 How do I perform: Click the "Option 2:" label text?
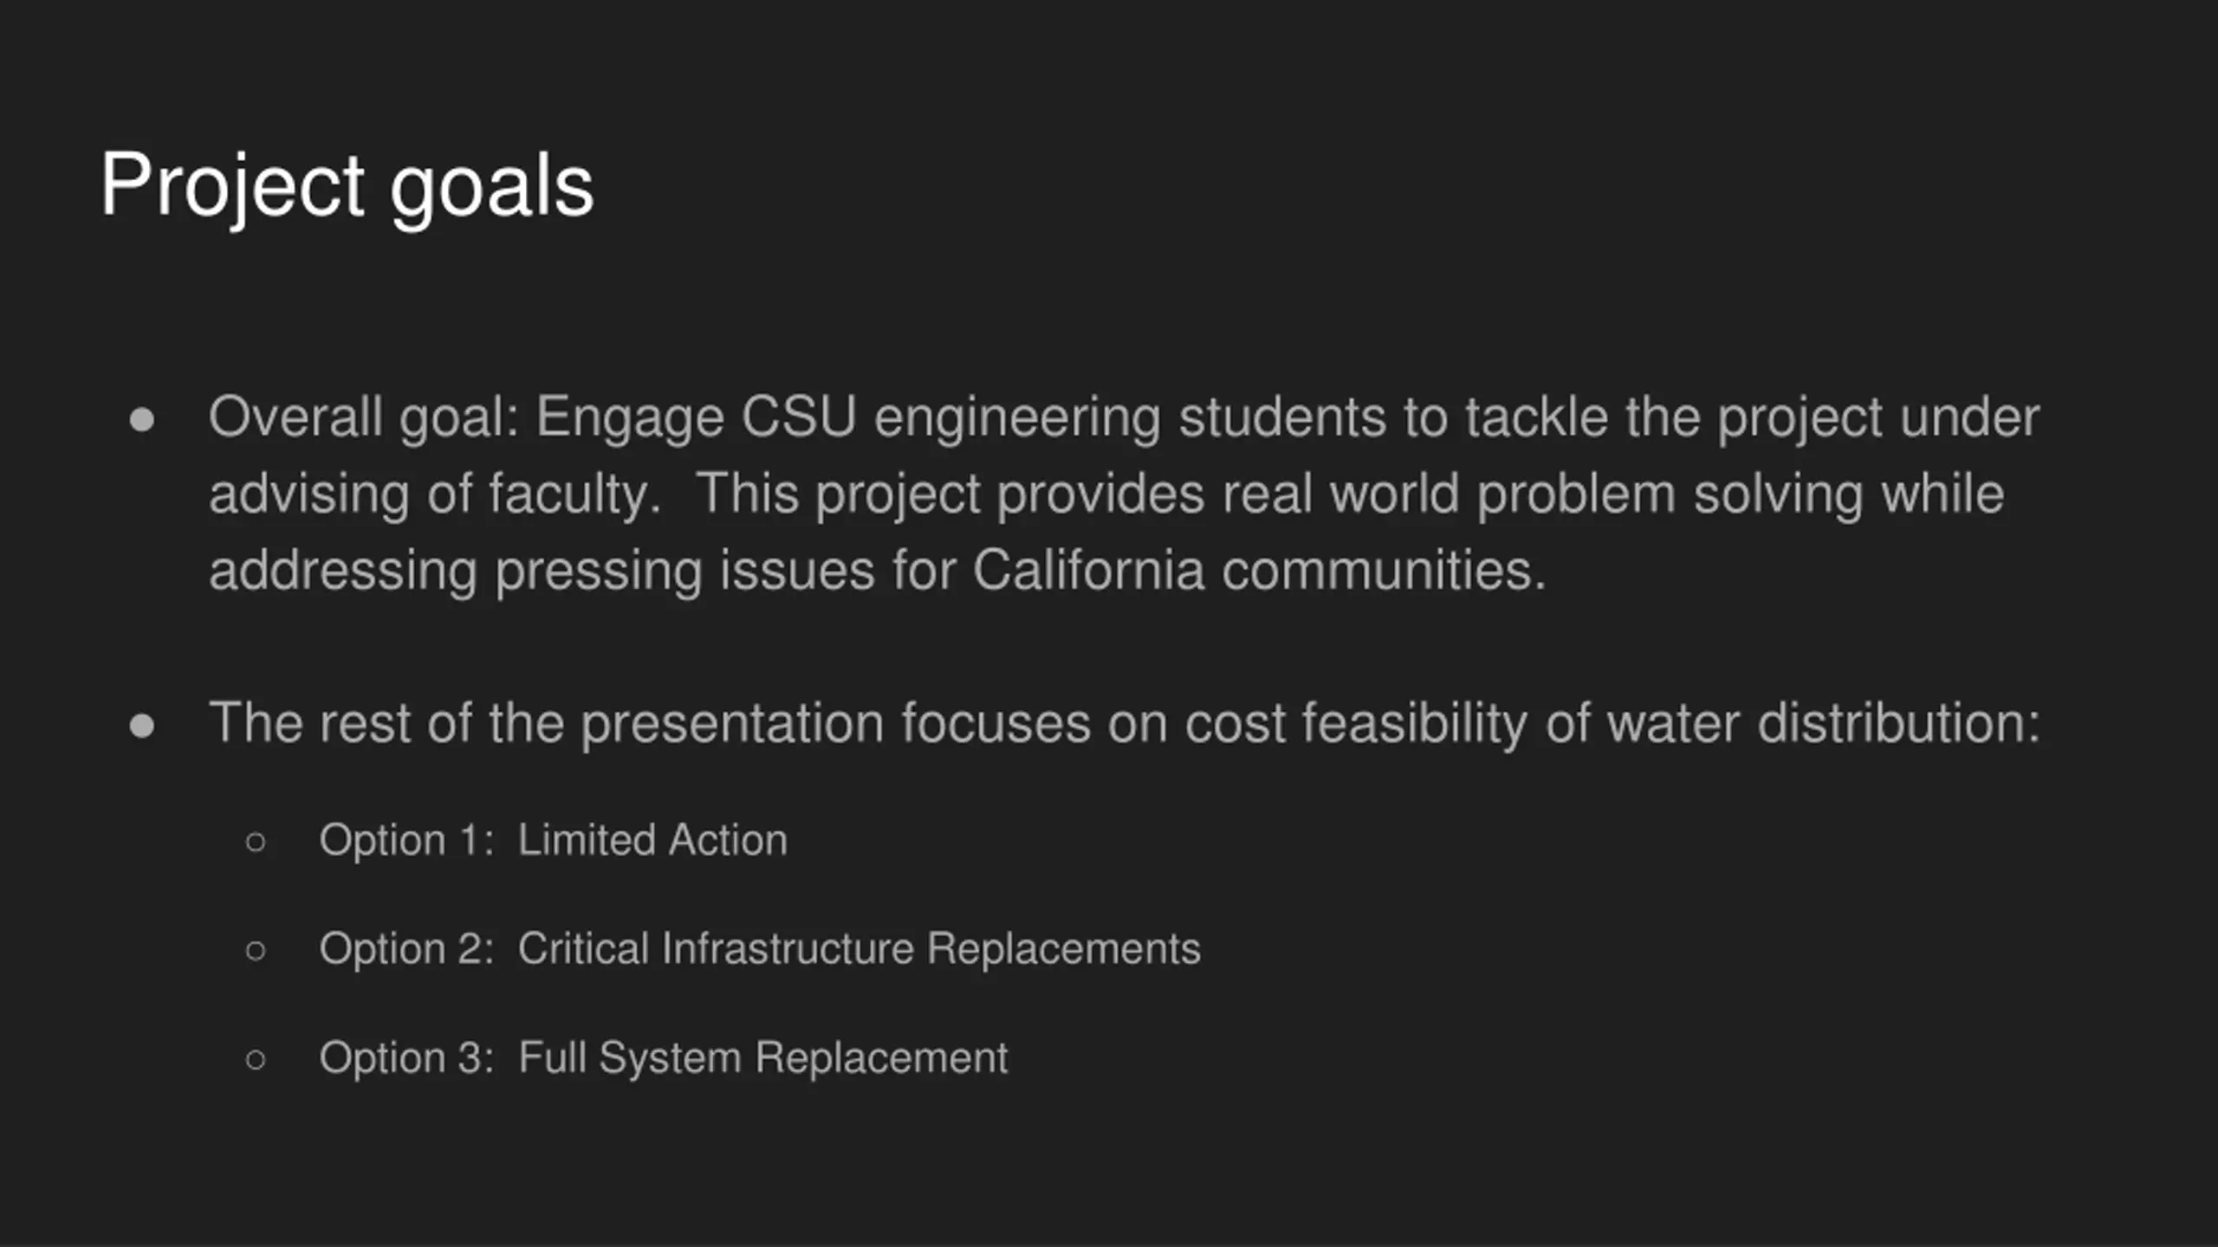tap(406, 949)
